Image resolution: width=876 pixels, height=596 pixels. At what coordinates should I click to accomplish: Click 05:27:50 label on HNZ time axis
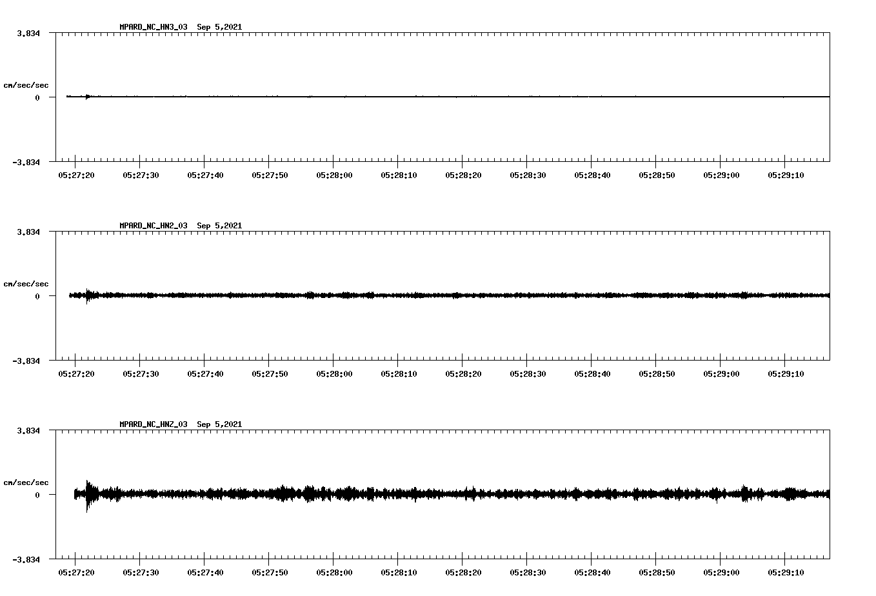coord(270,572)
